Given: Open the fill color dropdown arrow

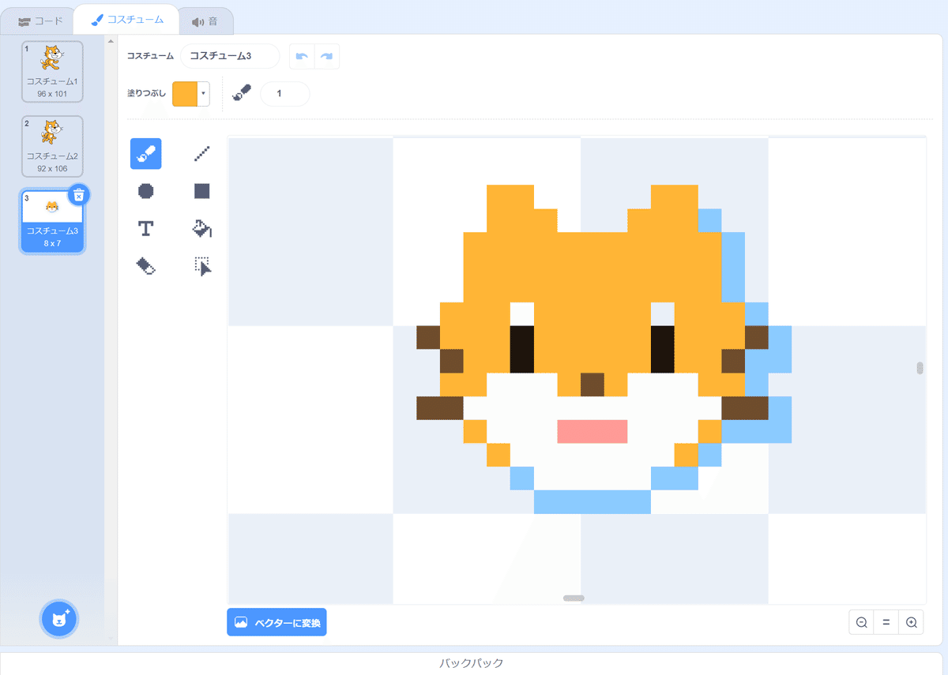Looking at the screenshot, I should [x=204, y=94].
